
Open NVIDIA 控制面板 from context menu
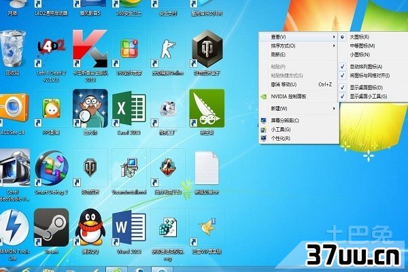tap(299, 97)
